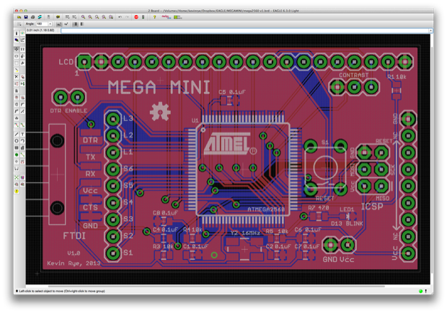Open the Autorouter tool
Image resolution: width=447 pixels, height=313 pixels.
22,178
